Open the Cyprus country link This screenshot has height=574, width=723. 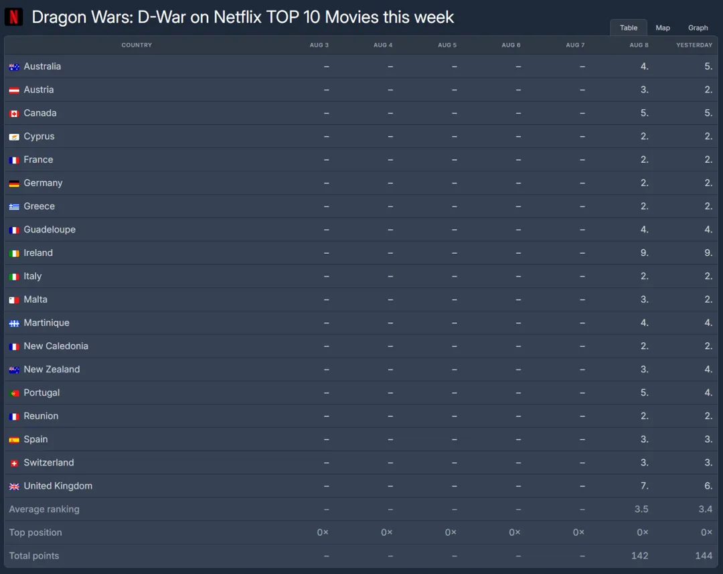coord(39,136)
